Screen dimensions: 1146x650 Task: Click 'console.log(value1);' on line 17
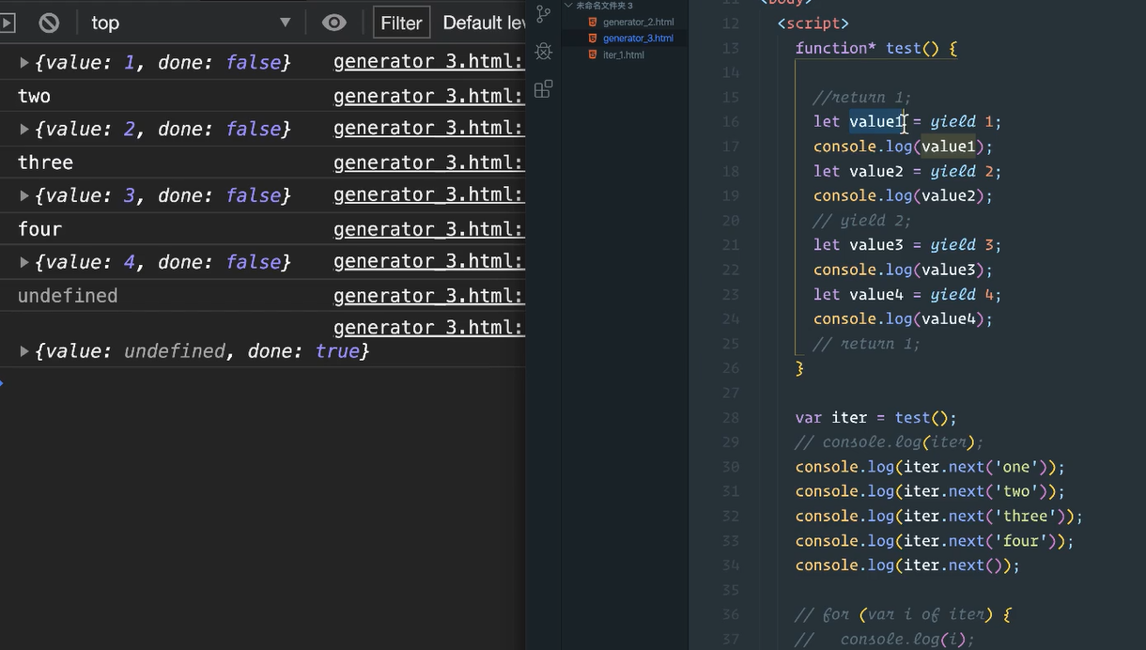click(903, 147)
